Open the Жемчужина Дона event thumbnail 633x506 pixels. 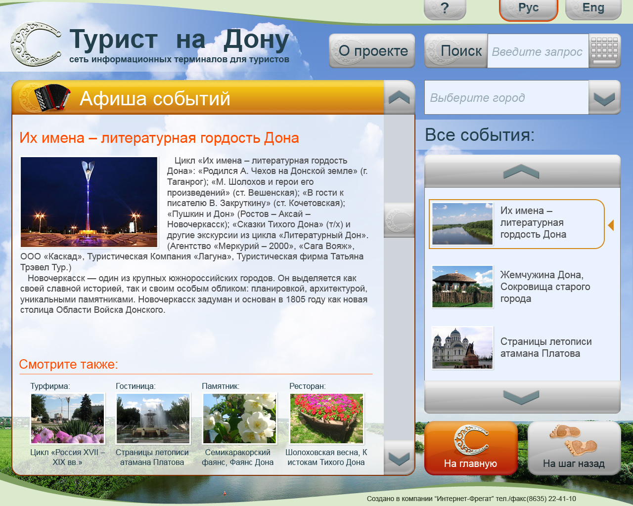coord(461,286)
